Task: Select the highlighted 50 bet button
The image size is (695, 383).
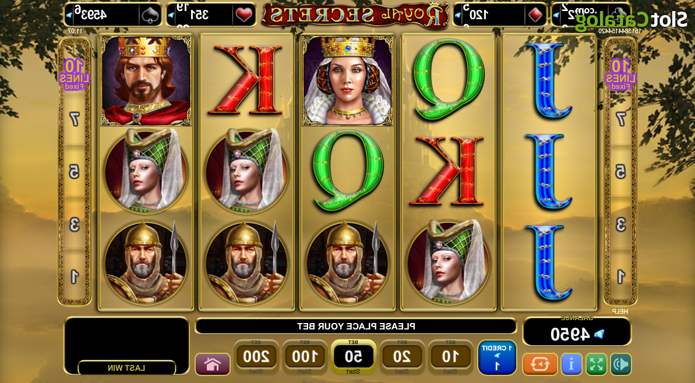Action: [x=353, y=357]
